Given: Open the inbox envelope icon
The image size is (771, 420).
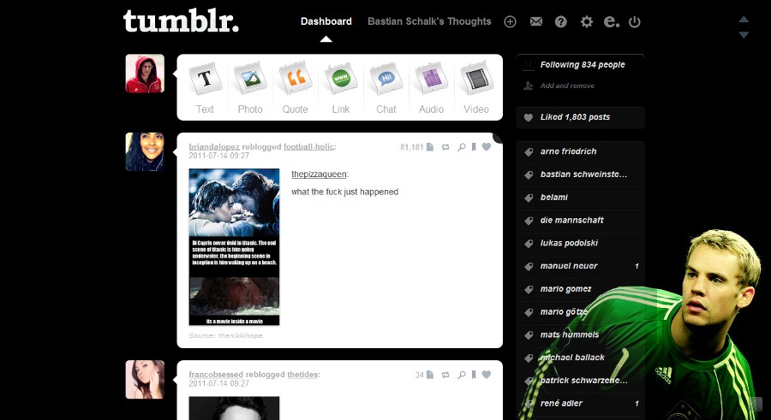Looking at the screenshot, I should coord(536,21).
